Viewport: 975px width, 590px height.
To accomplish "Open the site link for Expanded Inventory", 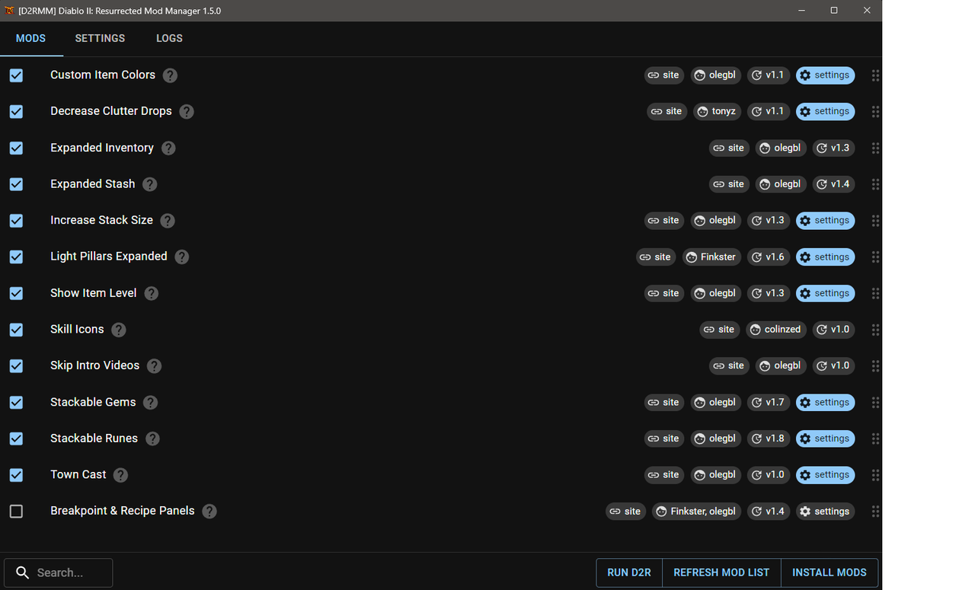I will (728, 148).
